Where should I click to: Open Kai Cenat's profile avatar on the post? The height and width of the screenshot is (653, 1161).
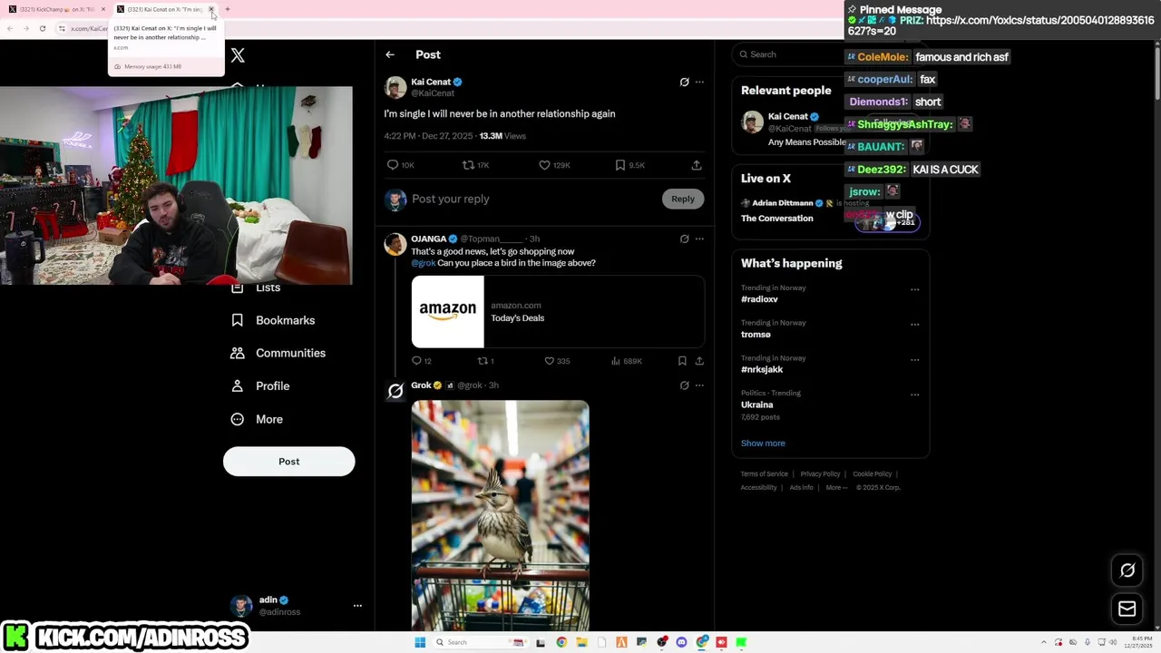(395, 87)
